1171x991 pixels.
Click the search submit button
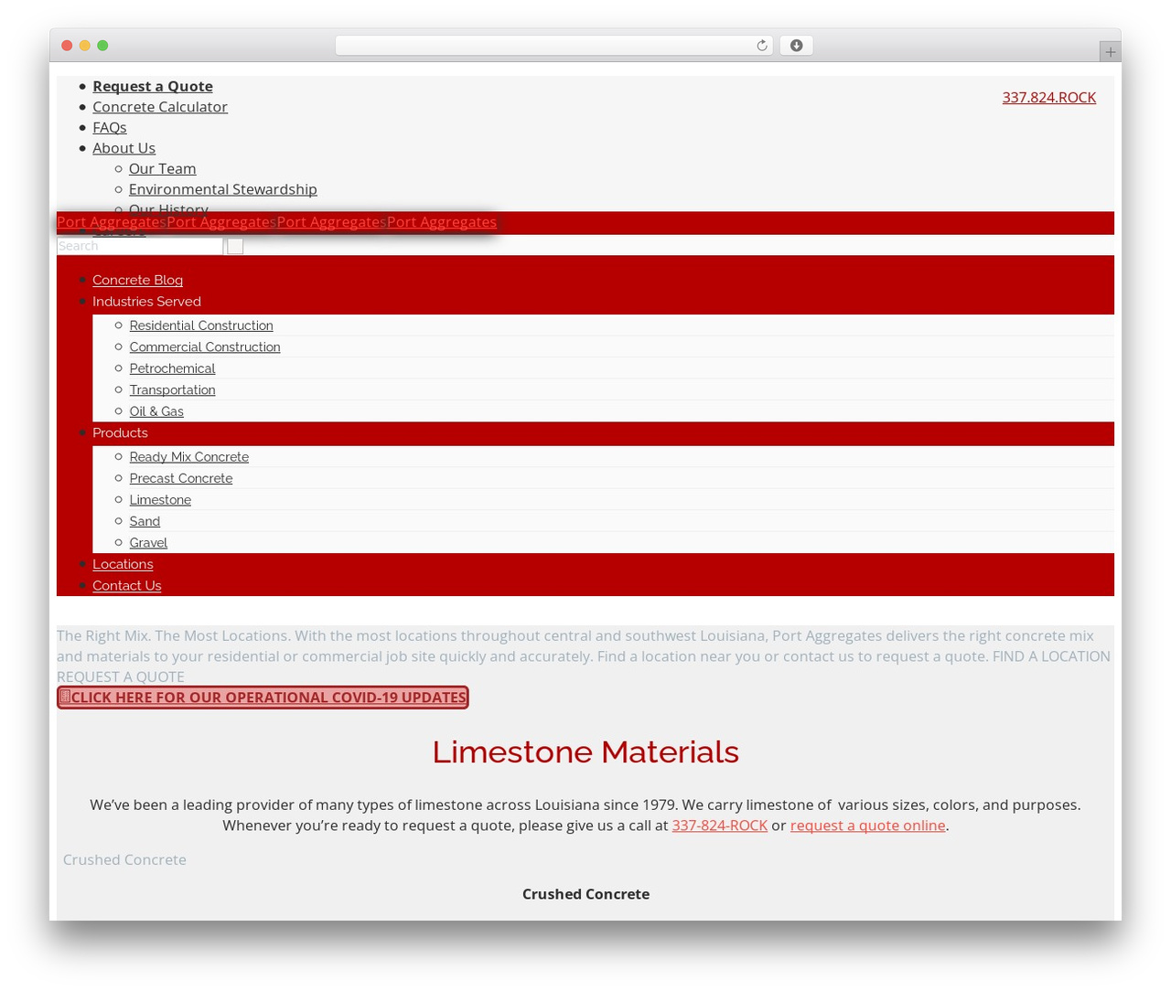click(x=235, y=246)
